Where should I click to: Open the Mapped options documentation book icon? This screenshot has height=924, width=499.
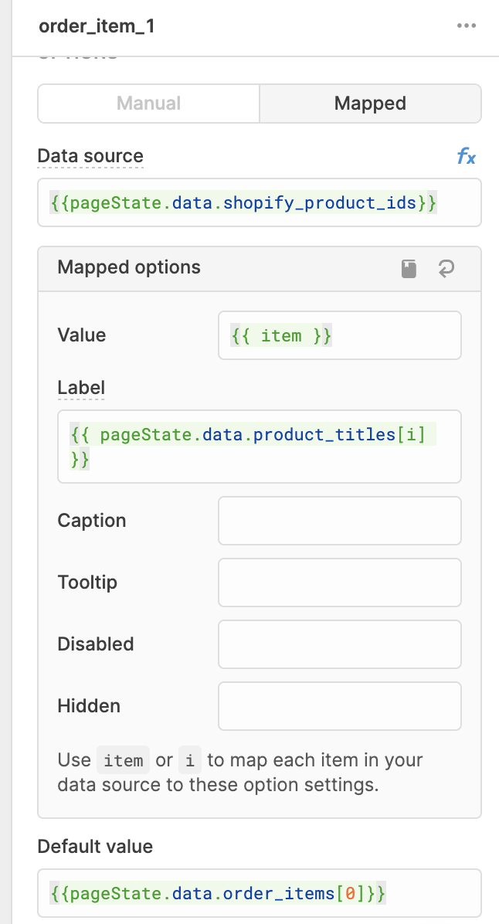[409, 269]
